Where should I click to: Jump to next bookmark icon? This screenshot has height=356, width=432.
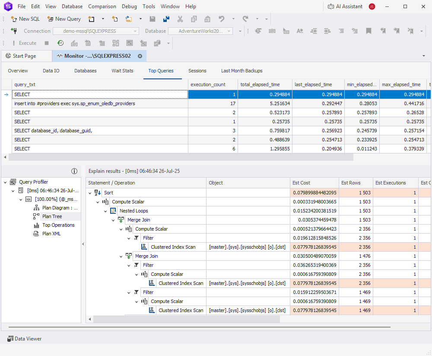[397, 31]
